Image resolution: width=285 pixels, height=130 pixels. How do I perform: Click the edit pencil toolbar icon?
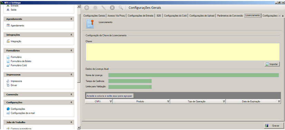coord(104,8)
